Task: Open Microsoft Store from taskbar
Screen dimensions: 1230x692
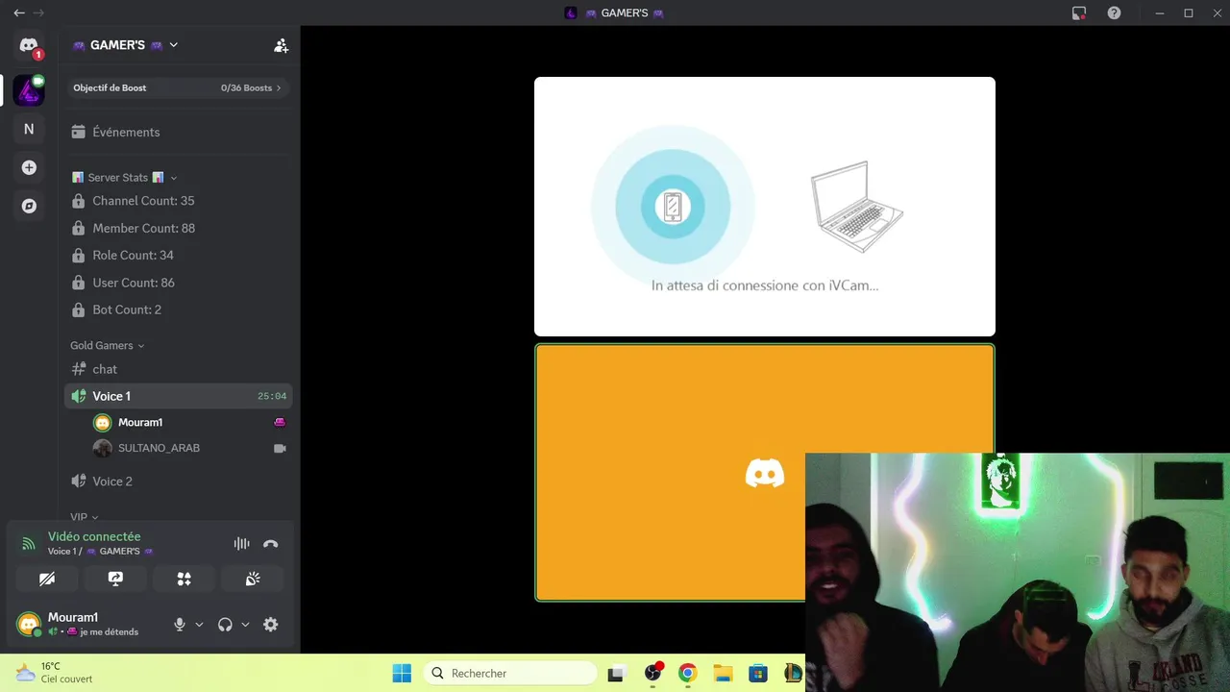Action: [758, 673]
